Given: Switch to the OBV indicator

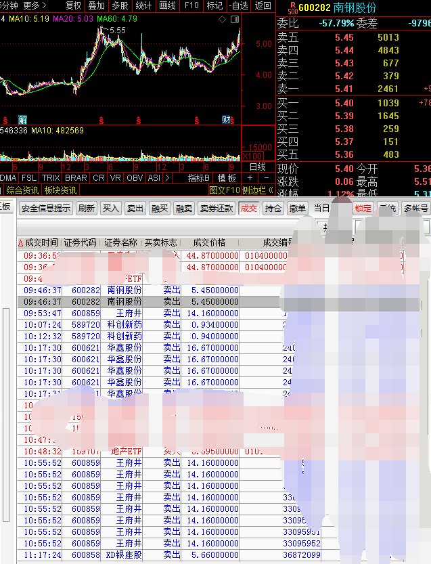Looking at the screenshot, I should 135,178.
